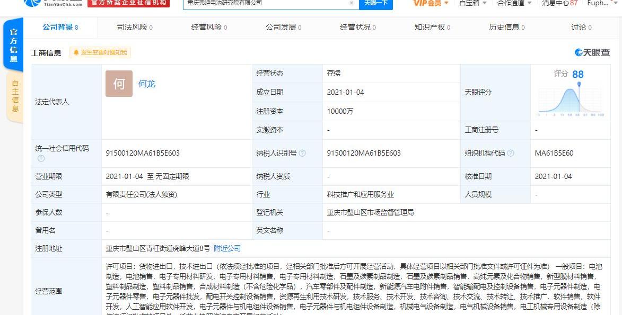Select the 官方信息 sidebar toggle

point(13,45)
